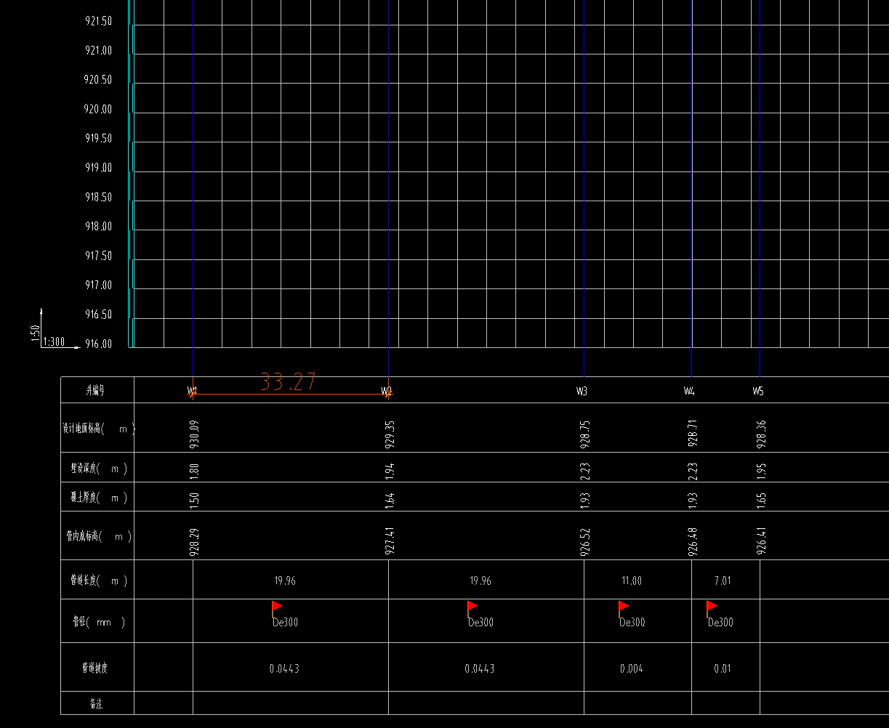Click the 1:300 horizontal scale label

coord(54,341)
